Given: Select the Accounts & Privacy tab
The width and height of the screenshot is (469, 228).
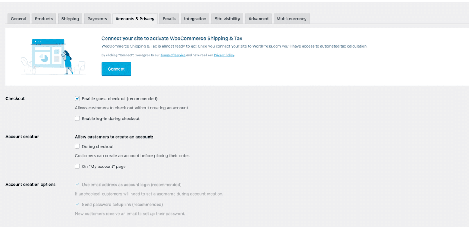Looking at the screenshot, I should [135, 19].
